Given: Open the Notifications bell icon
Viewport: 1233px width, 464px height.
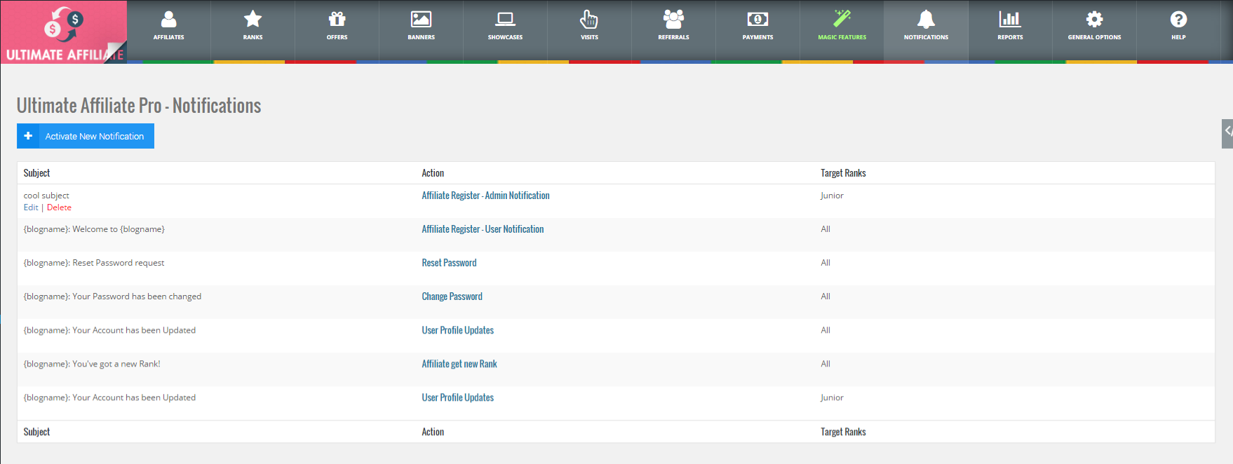Looking at the screenshot, I should (926, 20).
